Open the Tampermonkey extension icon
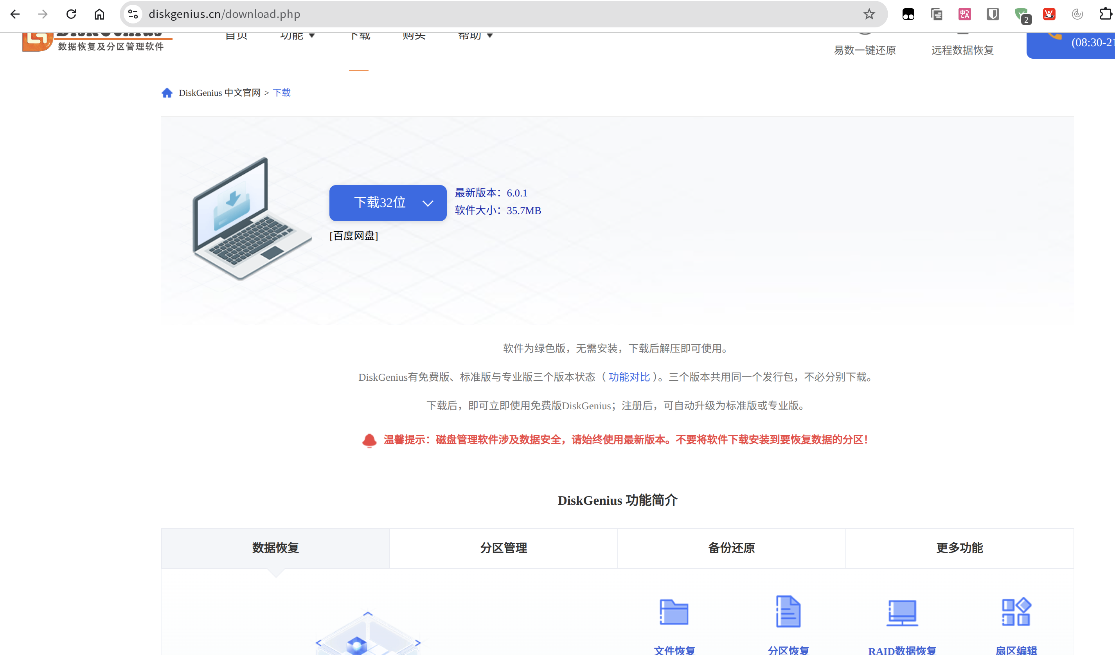This screenshot has width=1115, height=655. click(908, 14)
